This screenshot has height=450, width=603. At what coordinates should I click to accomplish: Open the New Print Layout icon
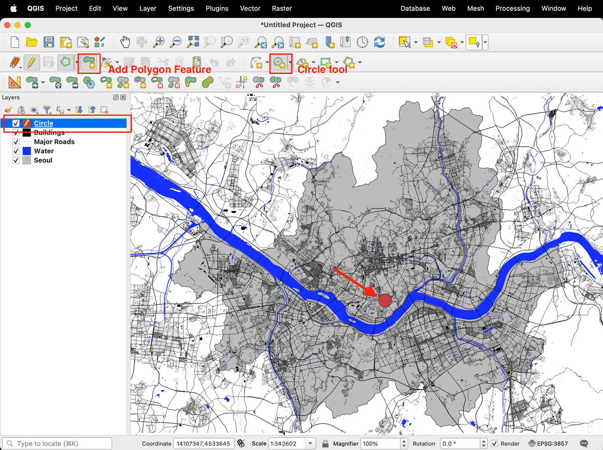pyautogui.click(x=66, y=42)
